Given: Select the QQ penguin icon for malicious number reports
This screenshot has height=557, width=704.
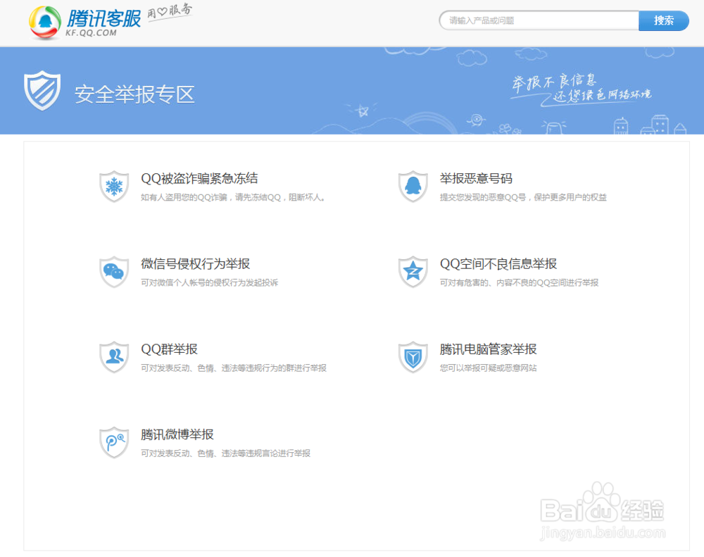Looking at the screenshot, I should click(413, 187).
